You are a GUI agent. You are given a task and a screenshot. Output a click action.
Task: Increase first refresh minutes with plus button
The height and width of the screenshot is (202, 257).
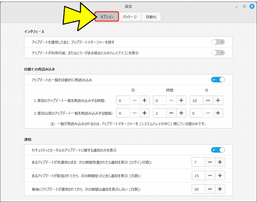click(x=218, y=100)
